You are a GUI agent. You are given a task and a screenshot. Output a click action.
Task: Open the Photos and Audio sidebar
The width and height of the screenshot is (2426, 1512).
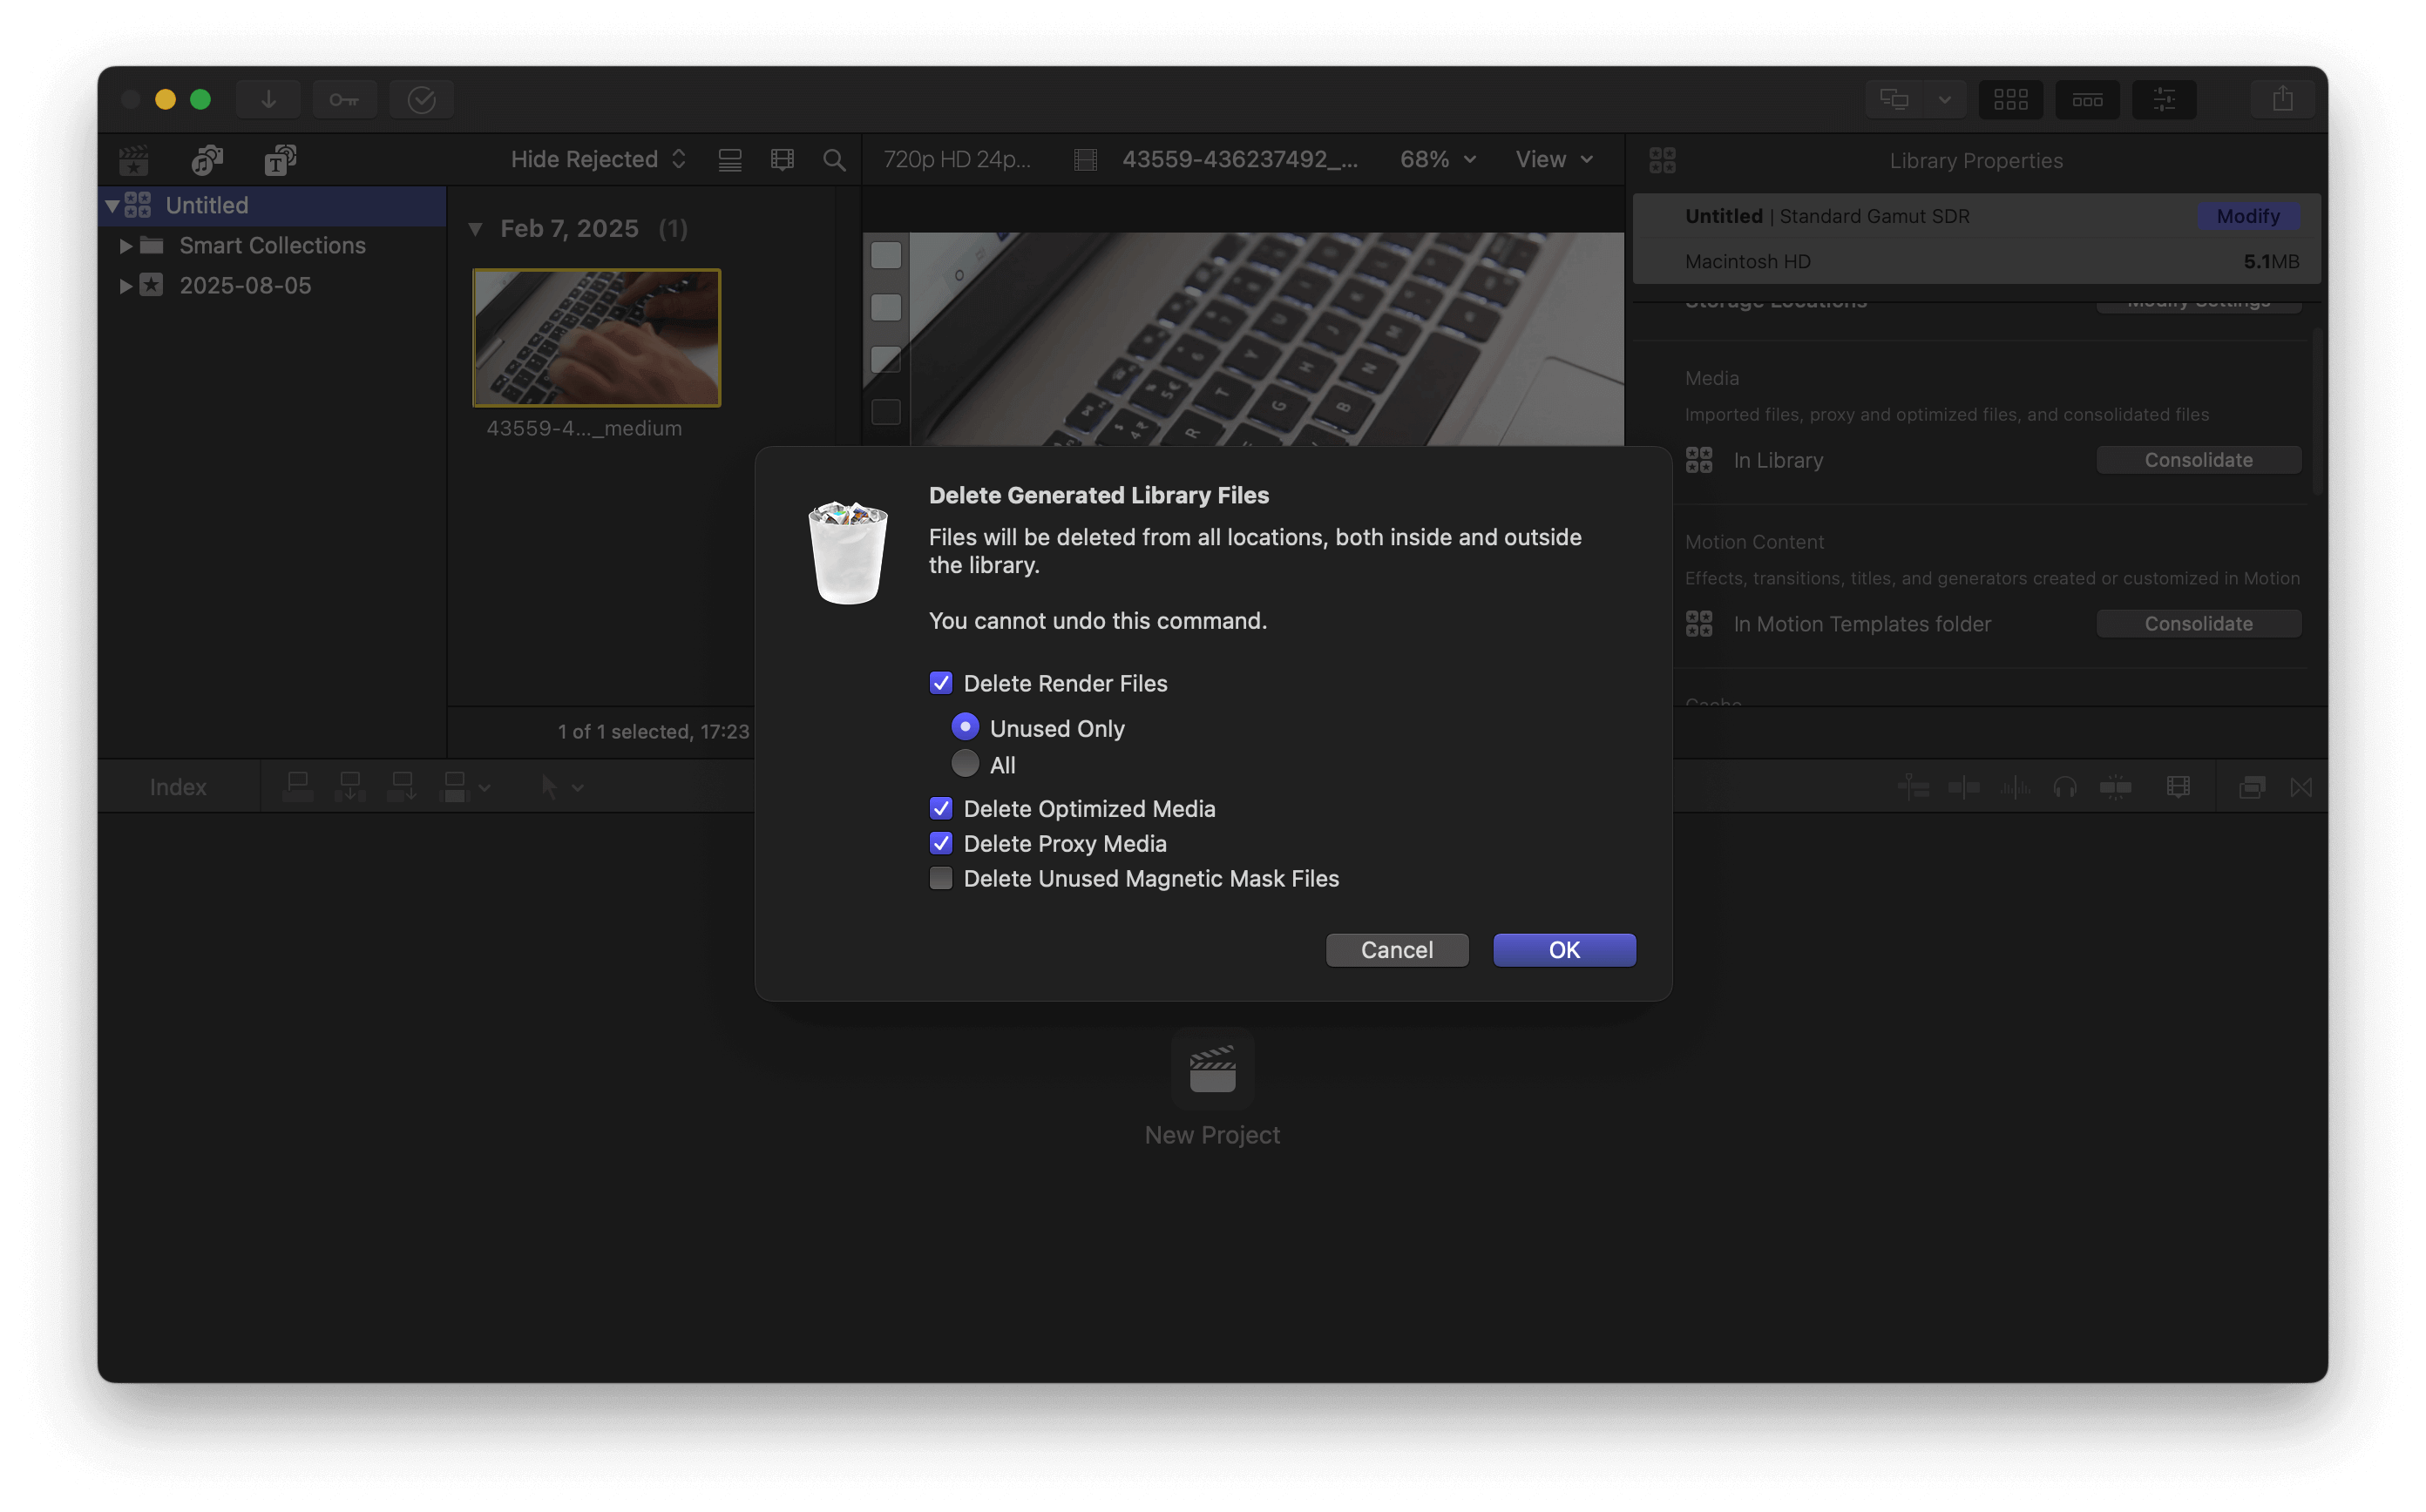point(207,160)
